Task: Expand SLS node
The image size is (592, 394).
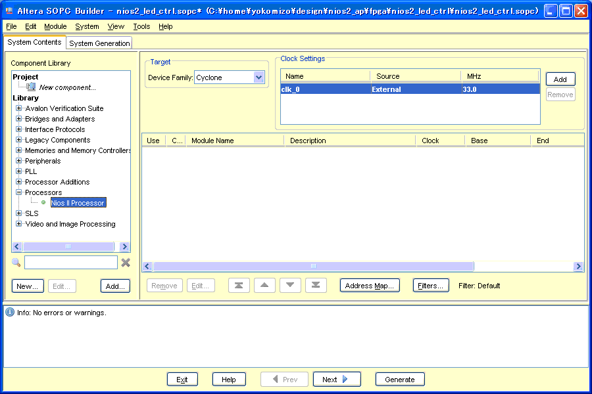Action: pos(18,213)
